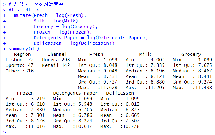Click Delicassen mean value 6.665
The image size is (215, 135).
point(133,115)
